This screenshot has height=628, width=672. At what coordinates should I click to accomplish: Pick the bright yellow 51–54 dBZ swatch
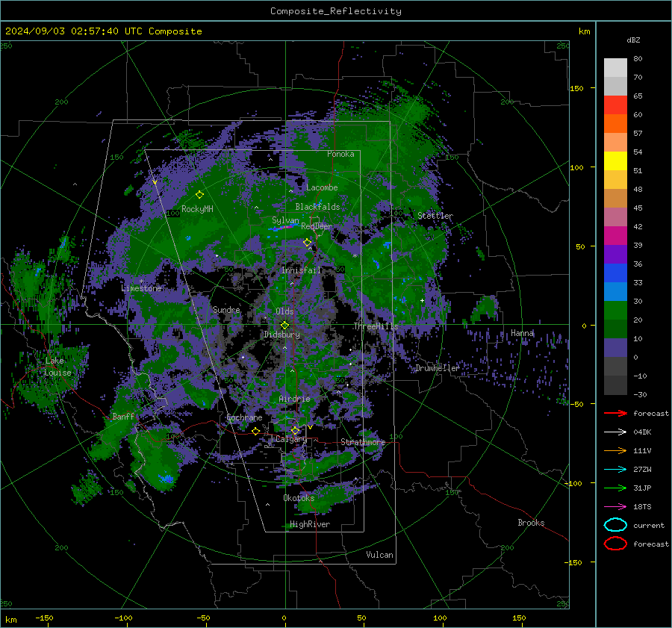point(615,161)
